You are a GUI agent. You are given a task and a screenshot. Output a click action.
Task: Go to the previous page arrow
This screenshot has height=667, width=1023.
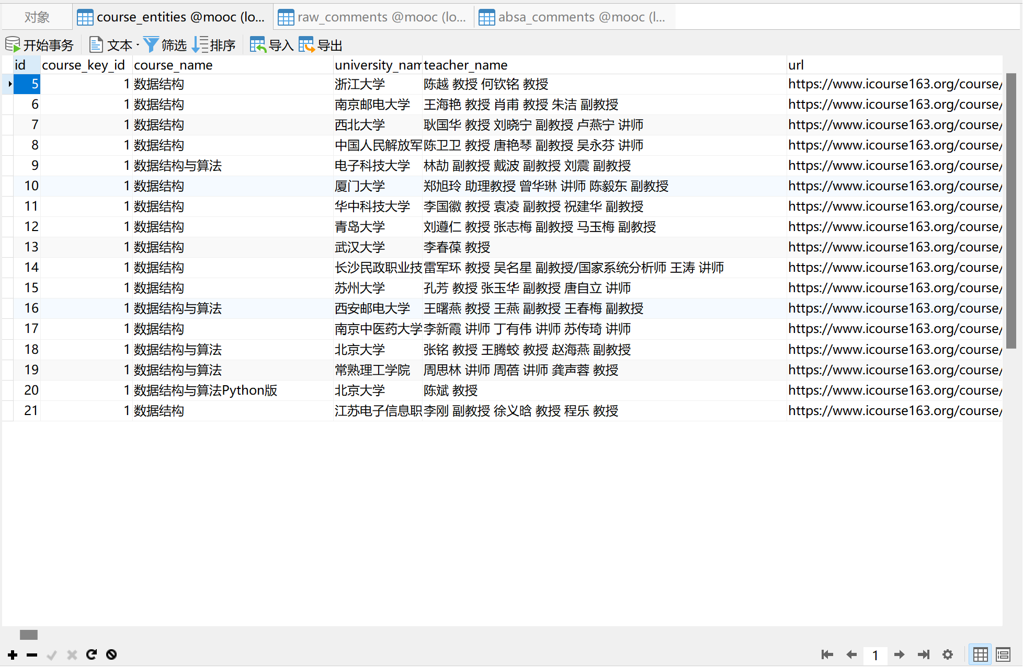pyautogui.click(x=851, y=654)
